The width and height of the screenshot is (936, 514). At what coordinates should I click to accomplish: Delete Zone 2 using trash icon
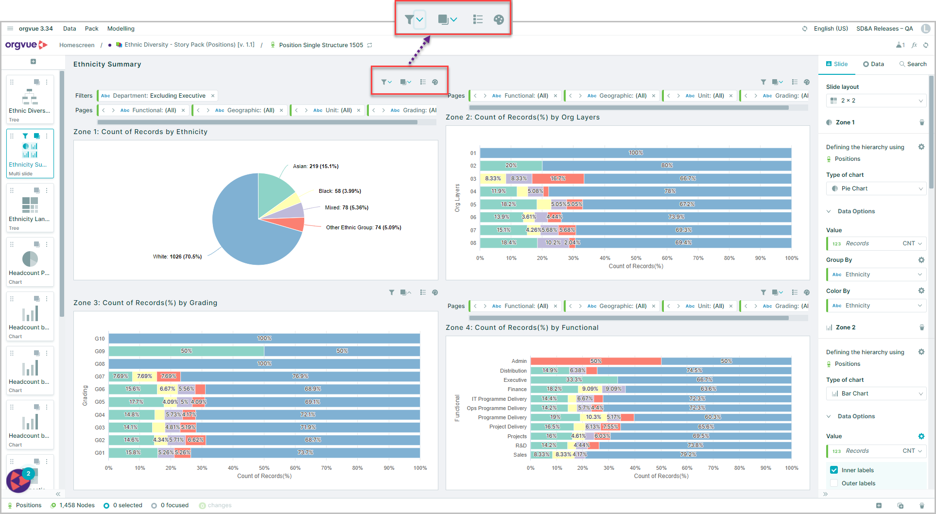(x=922, y=327)
